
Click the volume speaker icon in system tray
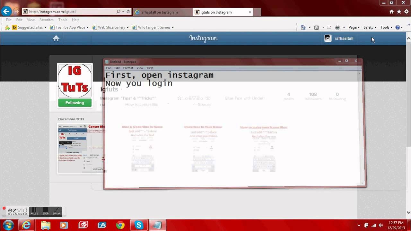coord(381,225)
